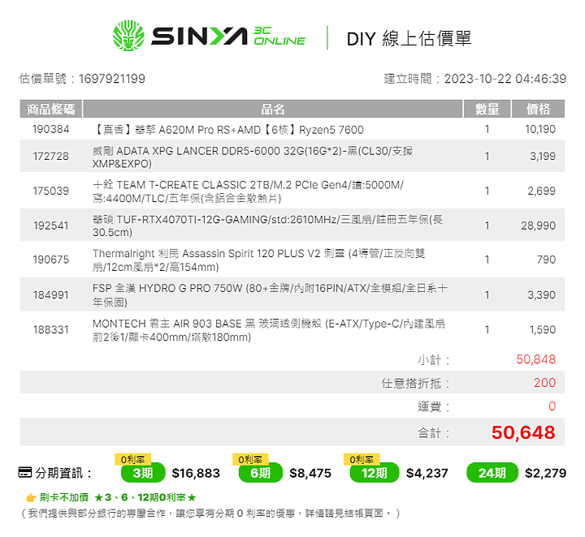Select the 3期 installment badge
This screenshot has height=537, width=585.
tap(143, 473)
